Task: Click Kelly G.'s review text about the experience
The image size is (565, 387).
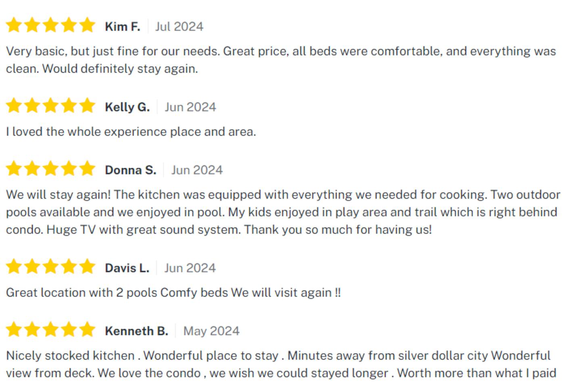Action: coord(131,132)
